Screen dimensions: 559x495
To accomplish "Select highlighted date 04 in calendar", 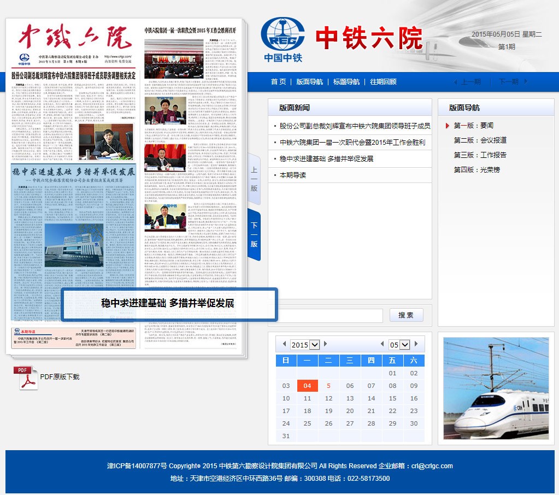I will (307, 386).
